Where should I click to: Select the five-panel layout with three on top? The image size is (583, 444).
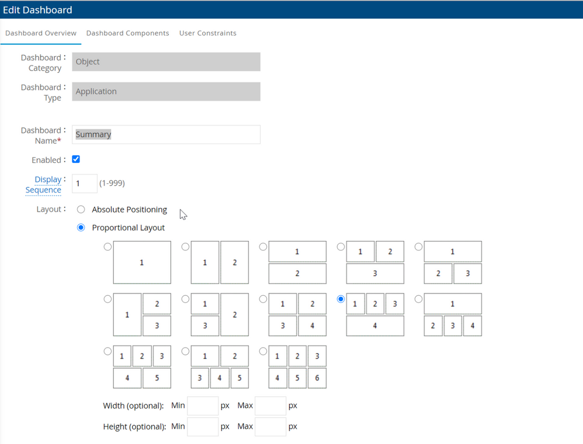(x=107, y=351)
